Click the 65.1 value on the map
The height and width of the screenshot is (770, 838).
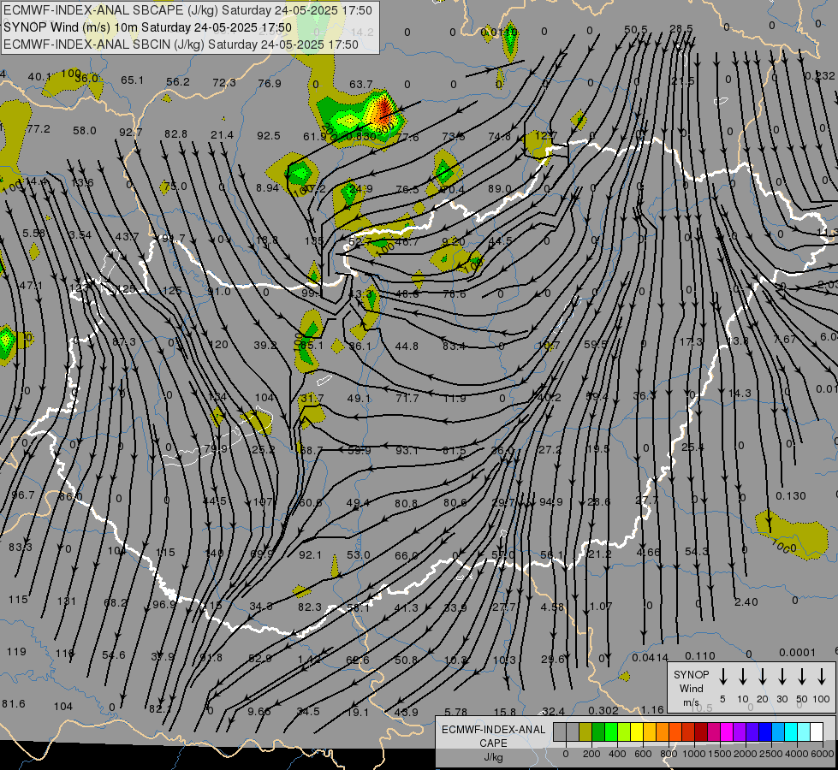[x=132, y=80]
